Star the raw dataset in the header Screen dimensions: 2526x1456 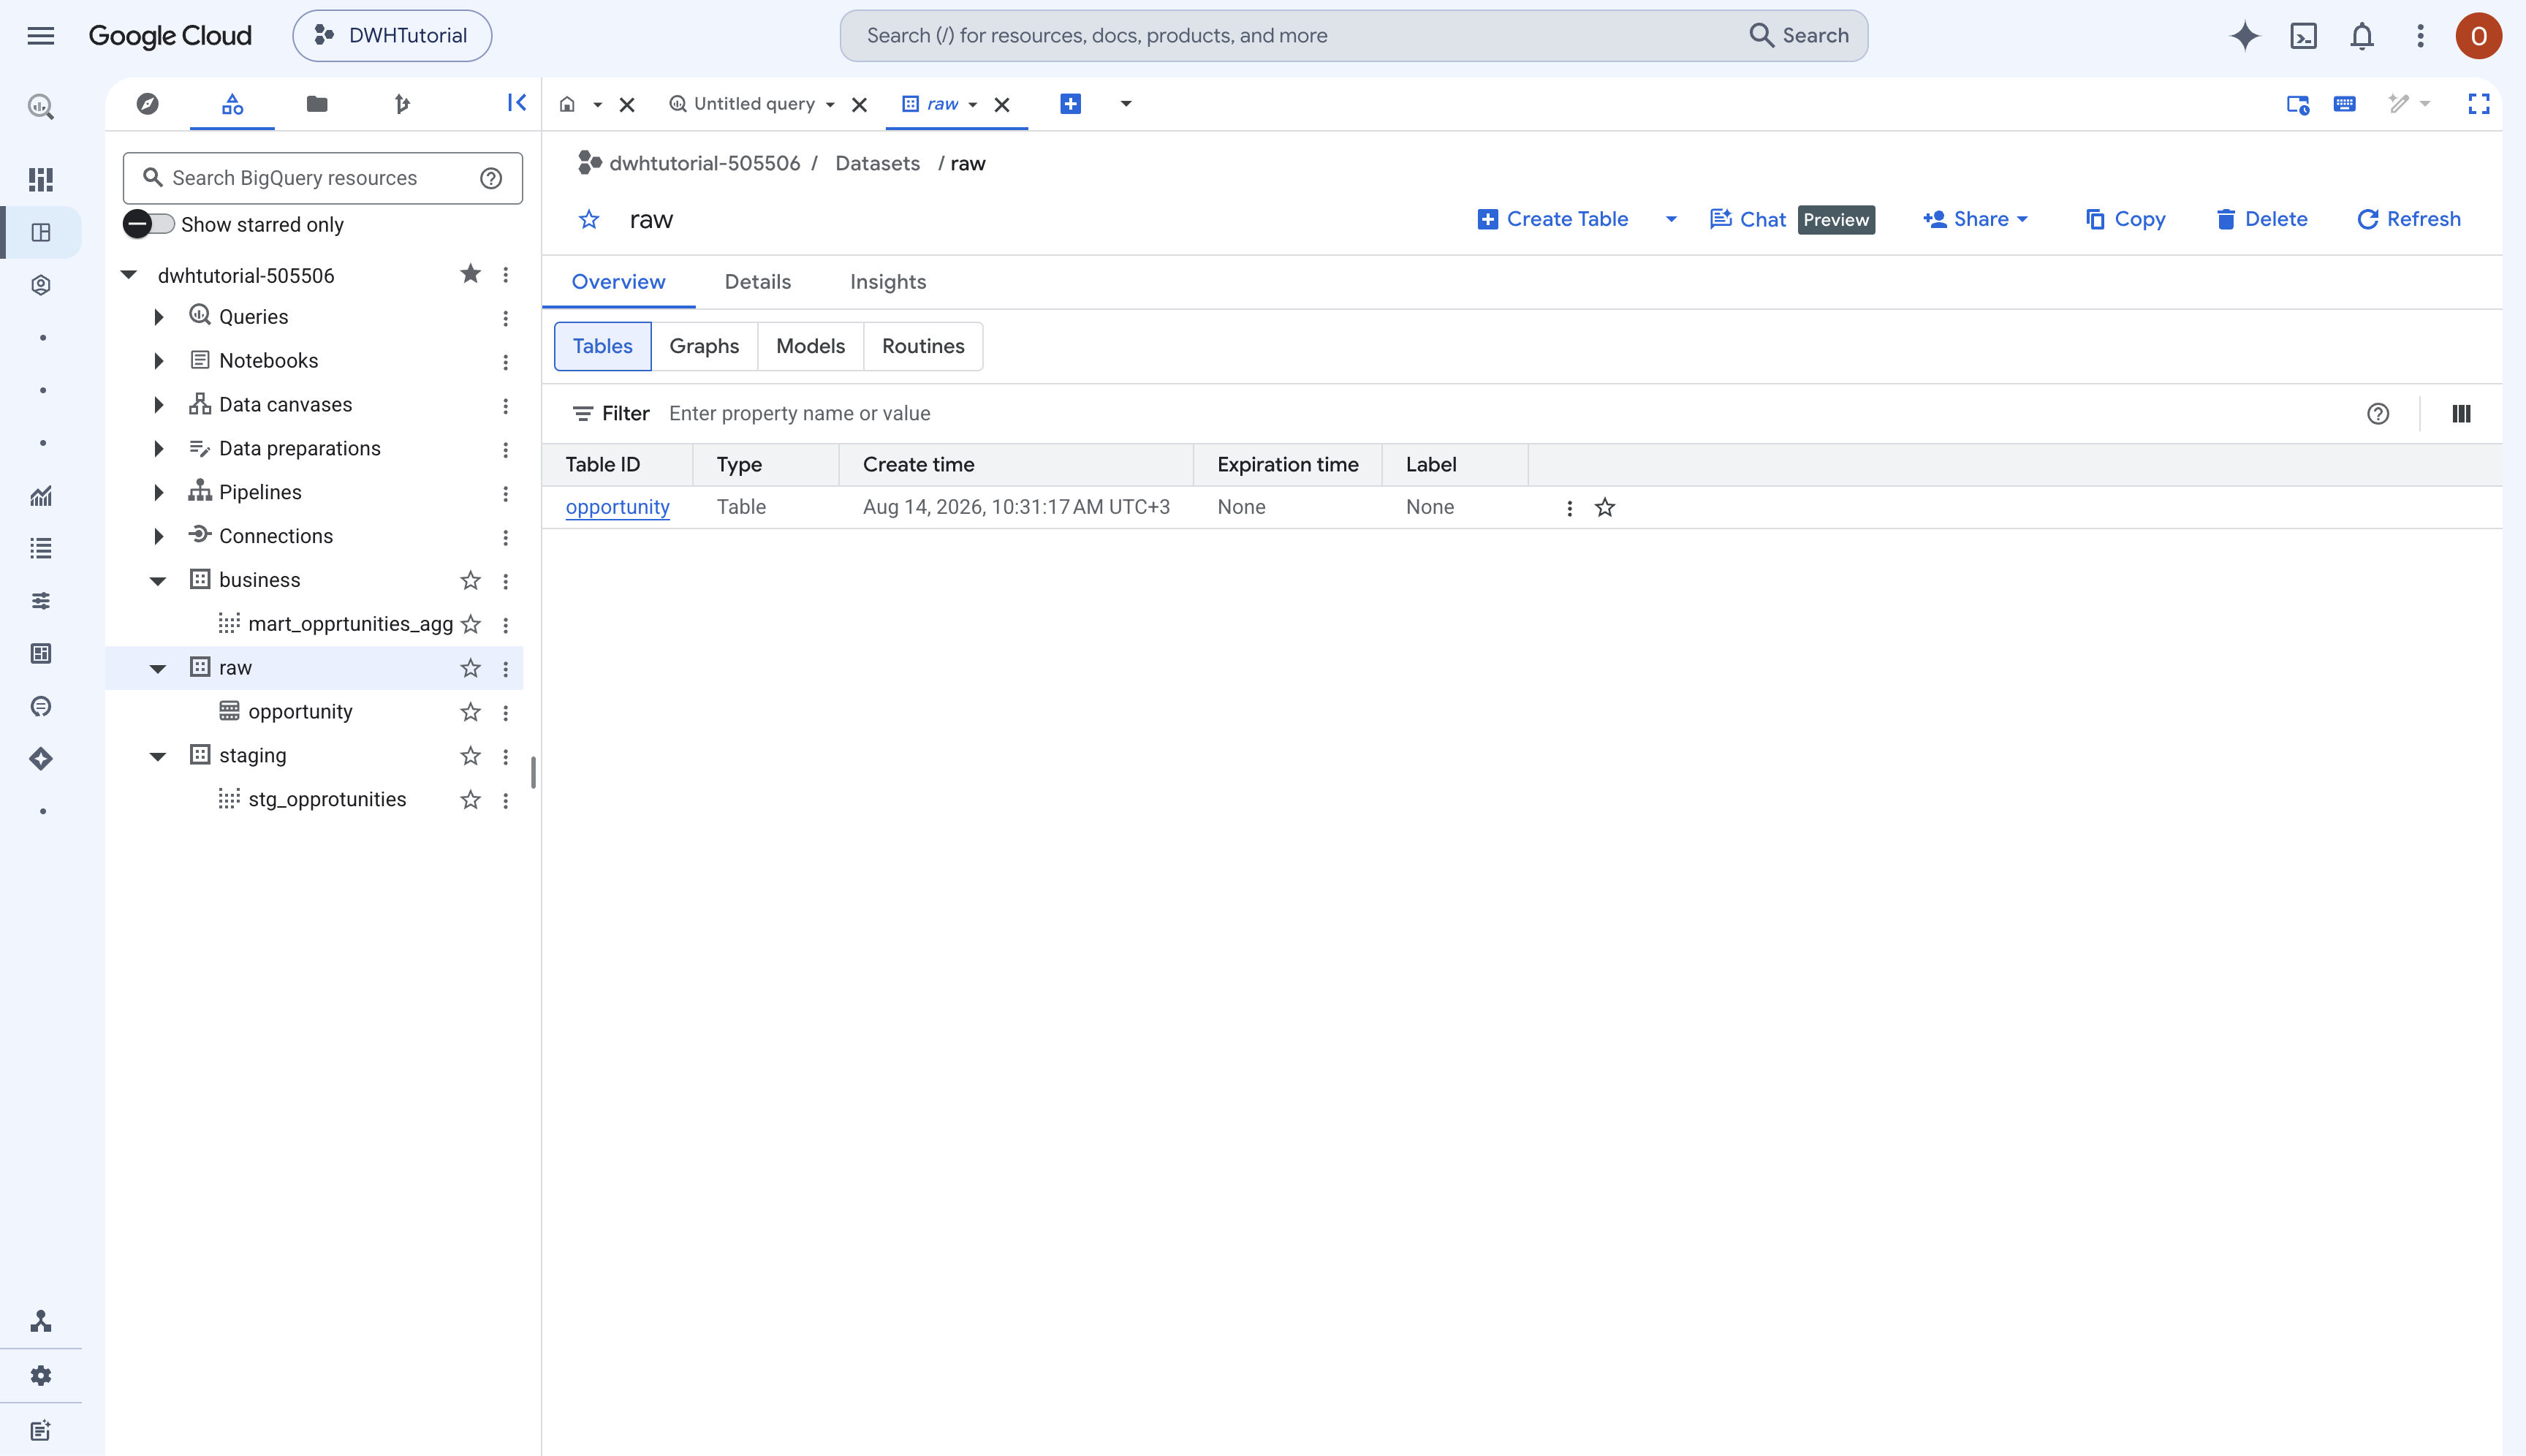[589, 220]
